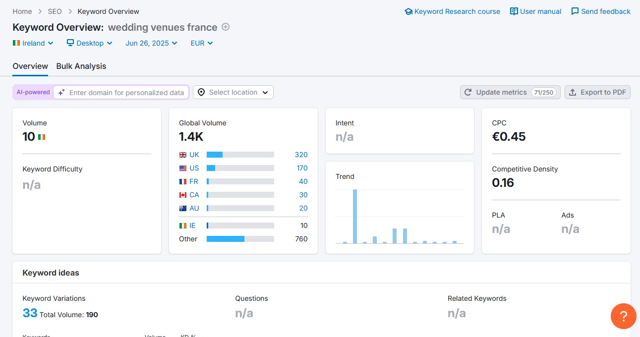The height and width of the screenshot is (337, 640).
Task: Click the Ireland flag in Global Volume list
Action: pyautogui.click(x=183, y=225)
